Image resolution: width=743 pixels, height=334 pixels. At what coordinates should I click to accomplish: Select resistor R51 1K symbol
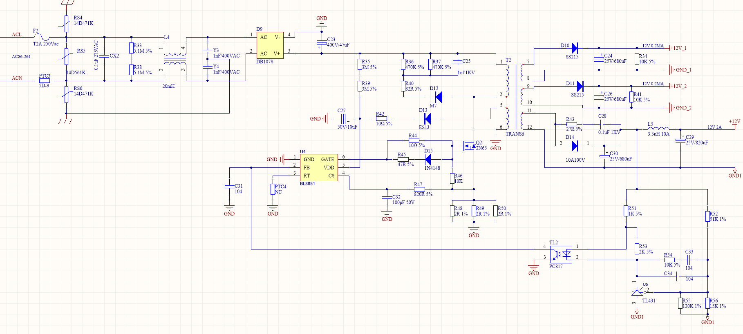[x=626, y=211]
